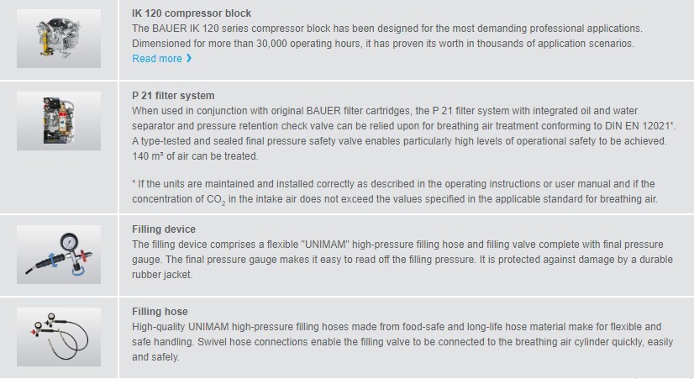Click the "Swivel hose connections" sentence

402,350
